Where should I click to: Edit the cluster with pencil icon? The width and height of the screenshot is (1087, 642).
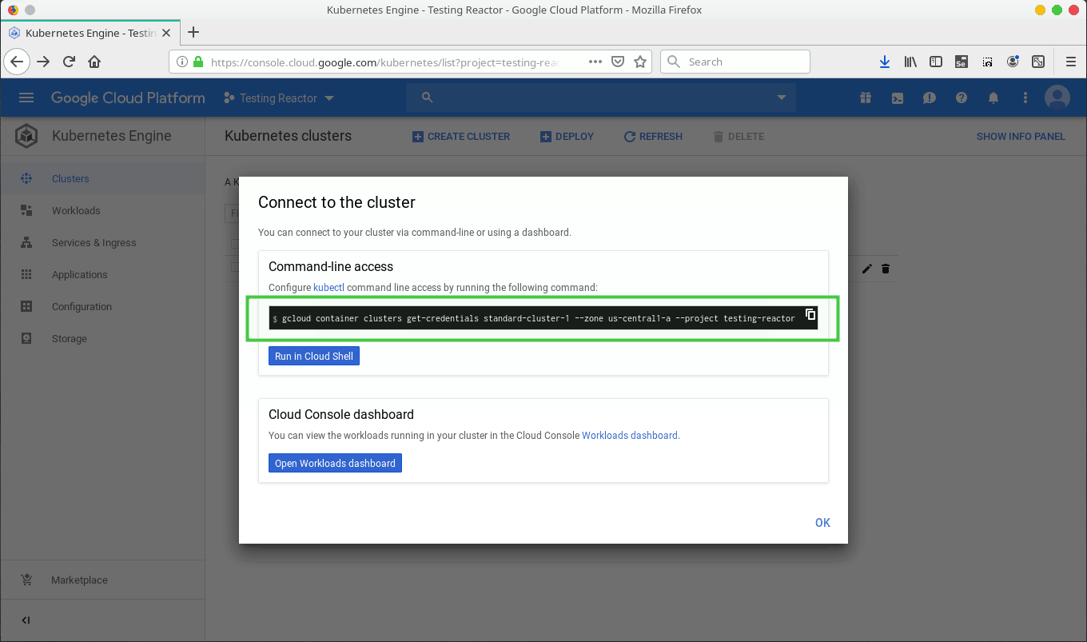(867, 269)
